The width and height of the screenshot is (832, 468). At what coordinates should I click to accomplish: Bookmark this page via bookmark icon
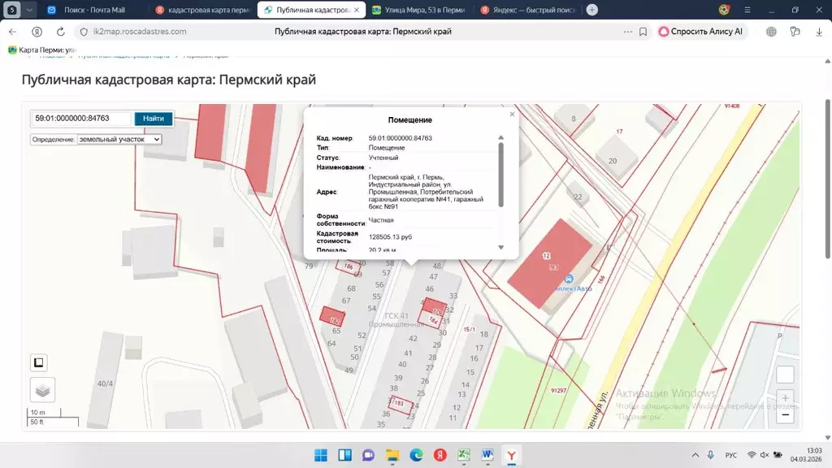pos(643,32)
